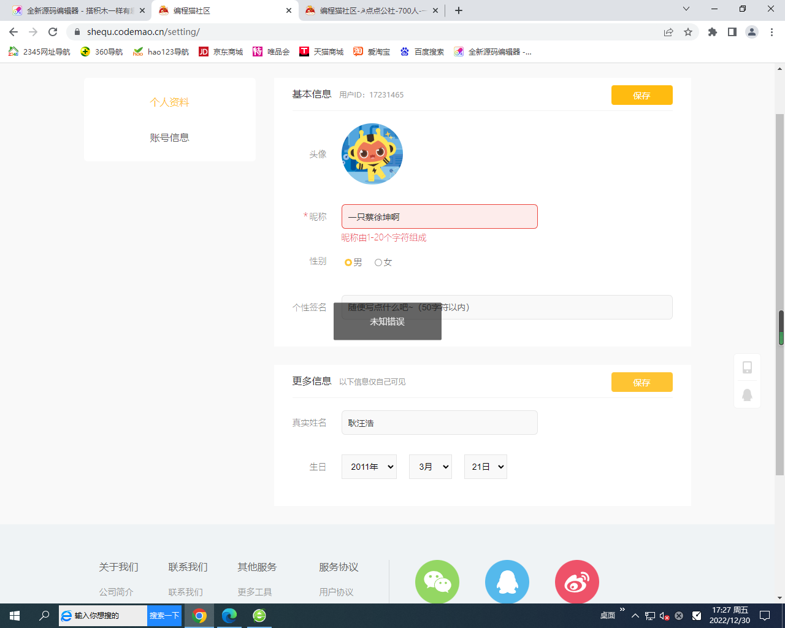Open 京东商城 bookmark
Viewport: 785px width, 628px height.
pyautogui.click(x=221, y=52)
